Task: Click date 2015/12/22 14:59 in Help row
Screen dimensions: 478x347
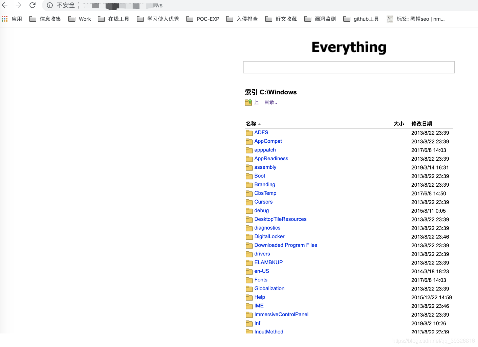Action: point(432,298)
